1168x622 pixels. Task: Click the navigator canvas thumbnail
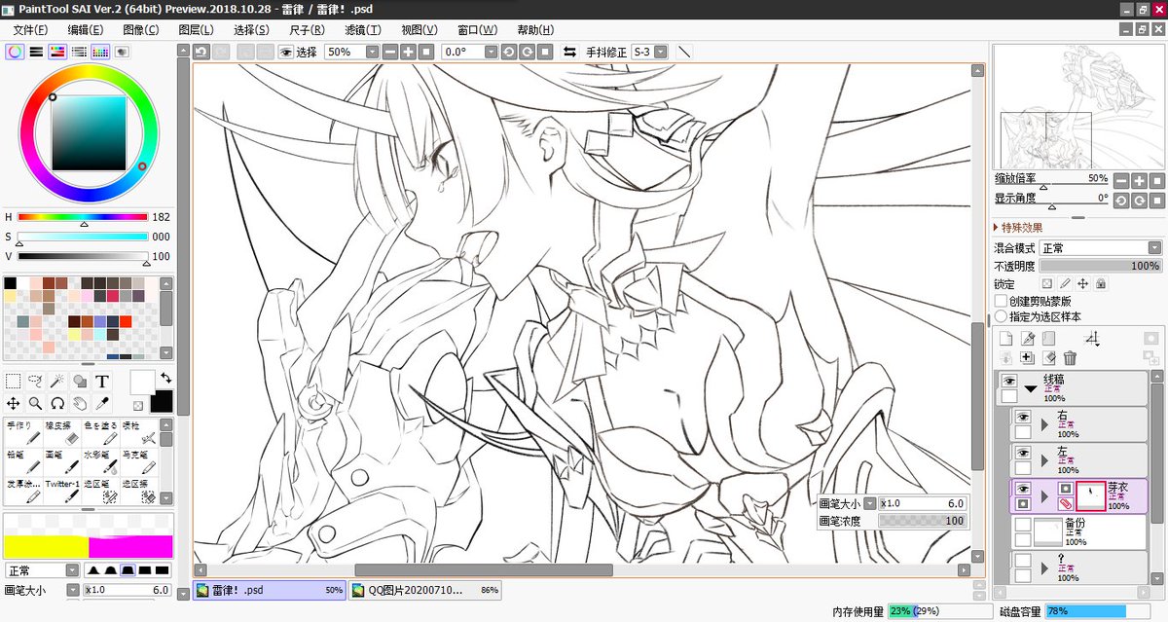(1077, 108)
